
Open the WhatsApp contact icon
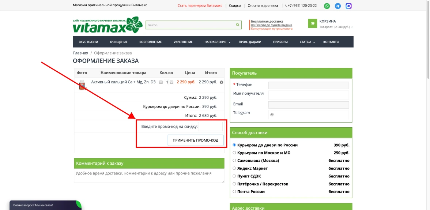[327, 6]
